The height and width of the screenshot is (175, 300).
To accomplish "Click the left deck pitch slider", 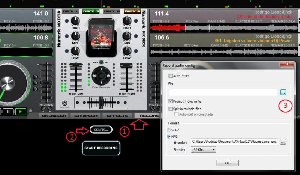I will pos(46,83).
